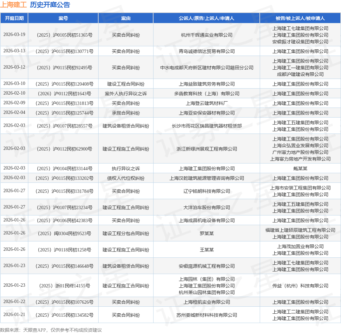
Task: Click plaintiff 辽宁铭朗科技有限公司
Action: pyautogui.click(x=206, y=191)
